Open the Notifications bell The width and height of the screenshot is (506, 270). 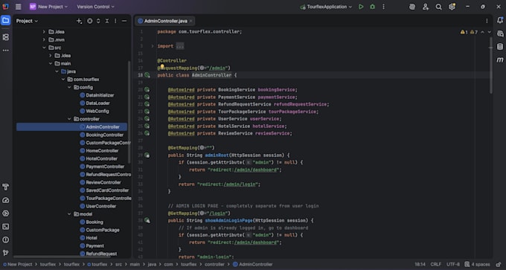point(500,20)
